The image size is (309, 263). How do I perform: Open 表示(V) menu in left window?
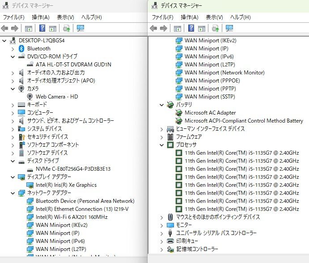pos(65,17)
